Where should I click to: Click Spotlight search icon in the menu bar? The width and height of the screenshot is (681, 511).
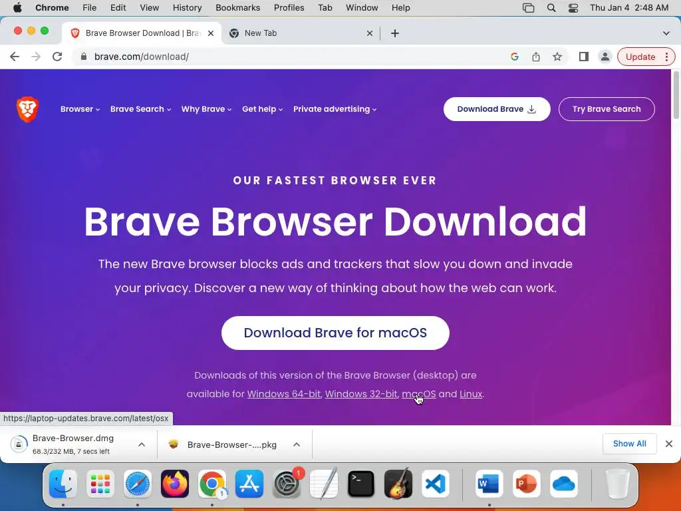pos(551,8)
